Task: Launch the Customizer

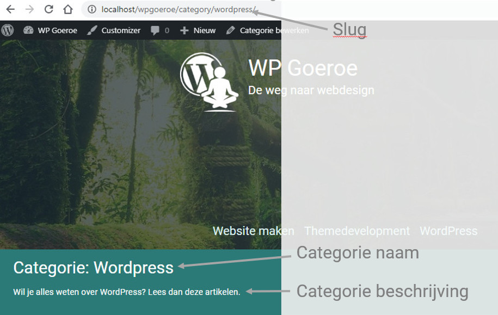Action: pos(114,30)
